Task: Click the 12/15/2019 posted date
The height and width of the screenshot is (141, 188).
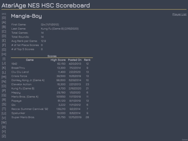Action: point(75,117)
